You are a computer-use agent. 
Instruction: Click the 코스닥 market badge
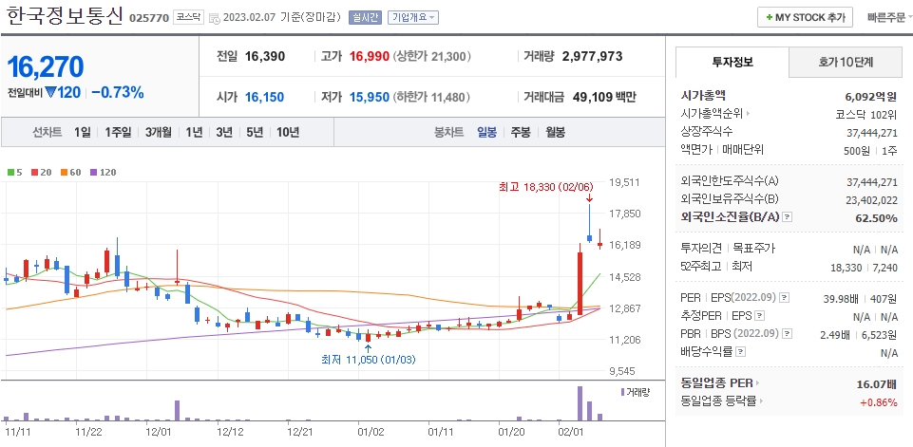click(x=189, y=17)
